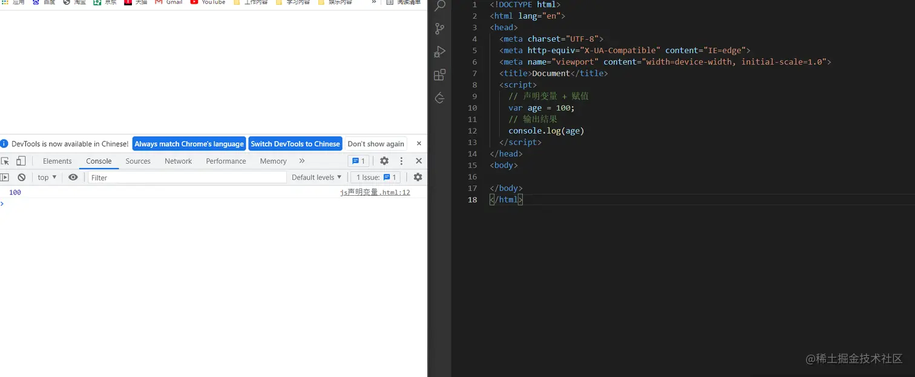Click the opening '<body>' tag line
Viewport: 915px width, 377px height.
tap(503, 165)
